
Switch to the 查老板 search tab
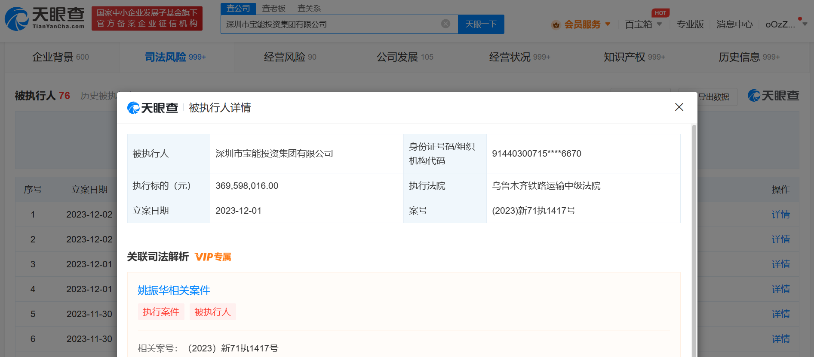pyautogui.click(x=274, y=9)
